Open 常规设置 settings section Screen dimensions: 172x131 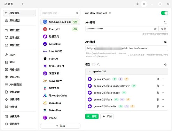point(19,30)
